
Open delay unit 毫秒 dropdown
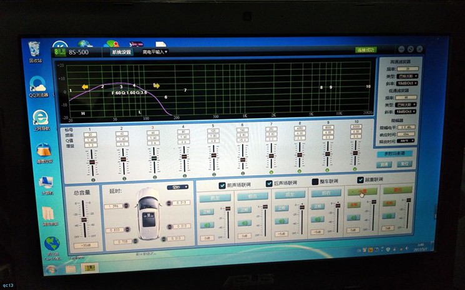coord(178,187)
